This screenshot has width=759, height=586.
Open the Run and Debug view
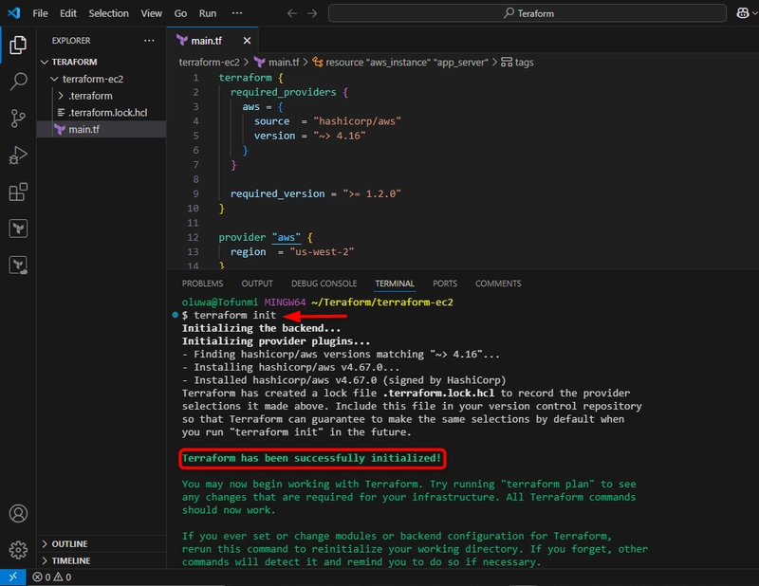tap(18, 156)
